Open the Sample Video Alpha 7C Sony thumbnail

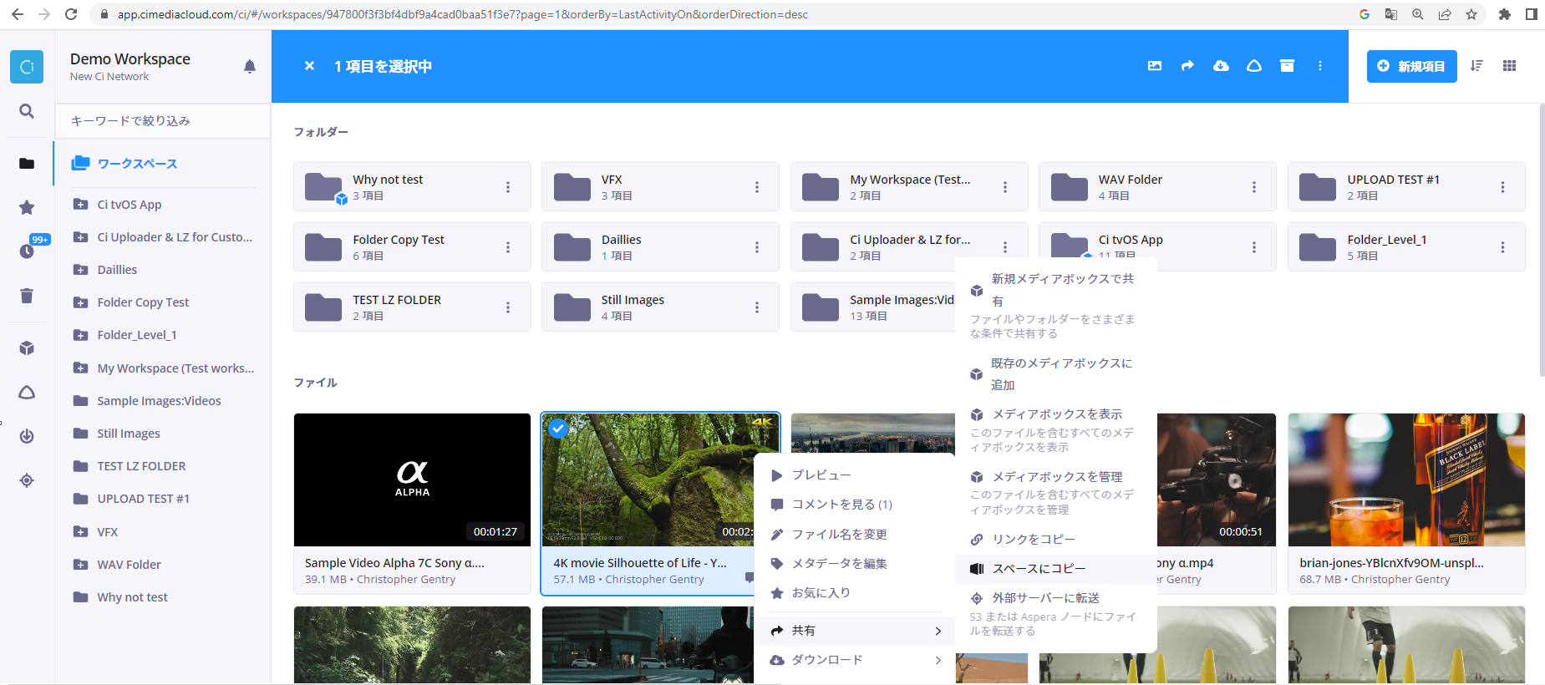[x=412, y=480]
